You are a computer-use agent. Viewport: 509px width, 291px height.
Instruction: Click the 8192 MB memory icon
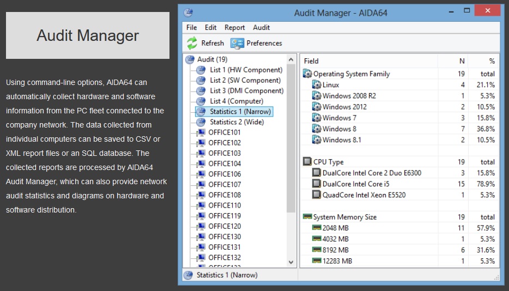(x=317, y=250)
